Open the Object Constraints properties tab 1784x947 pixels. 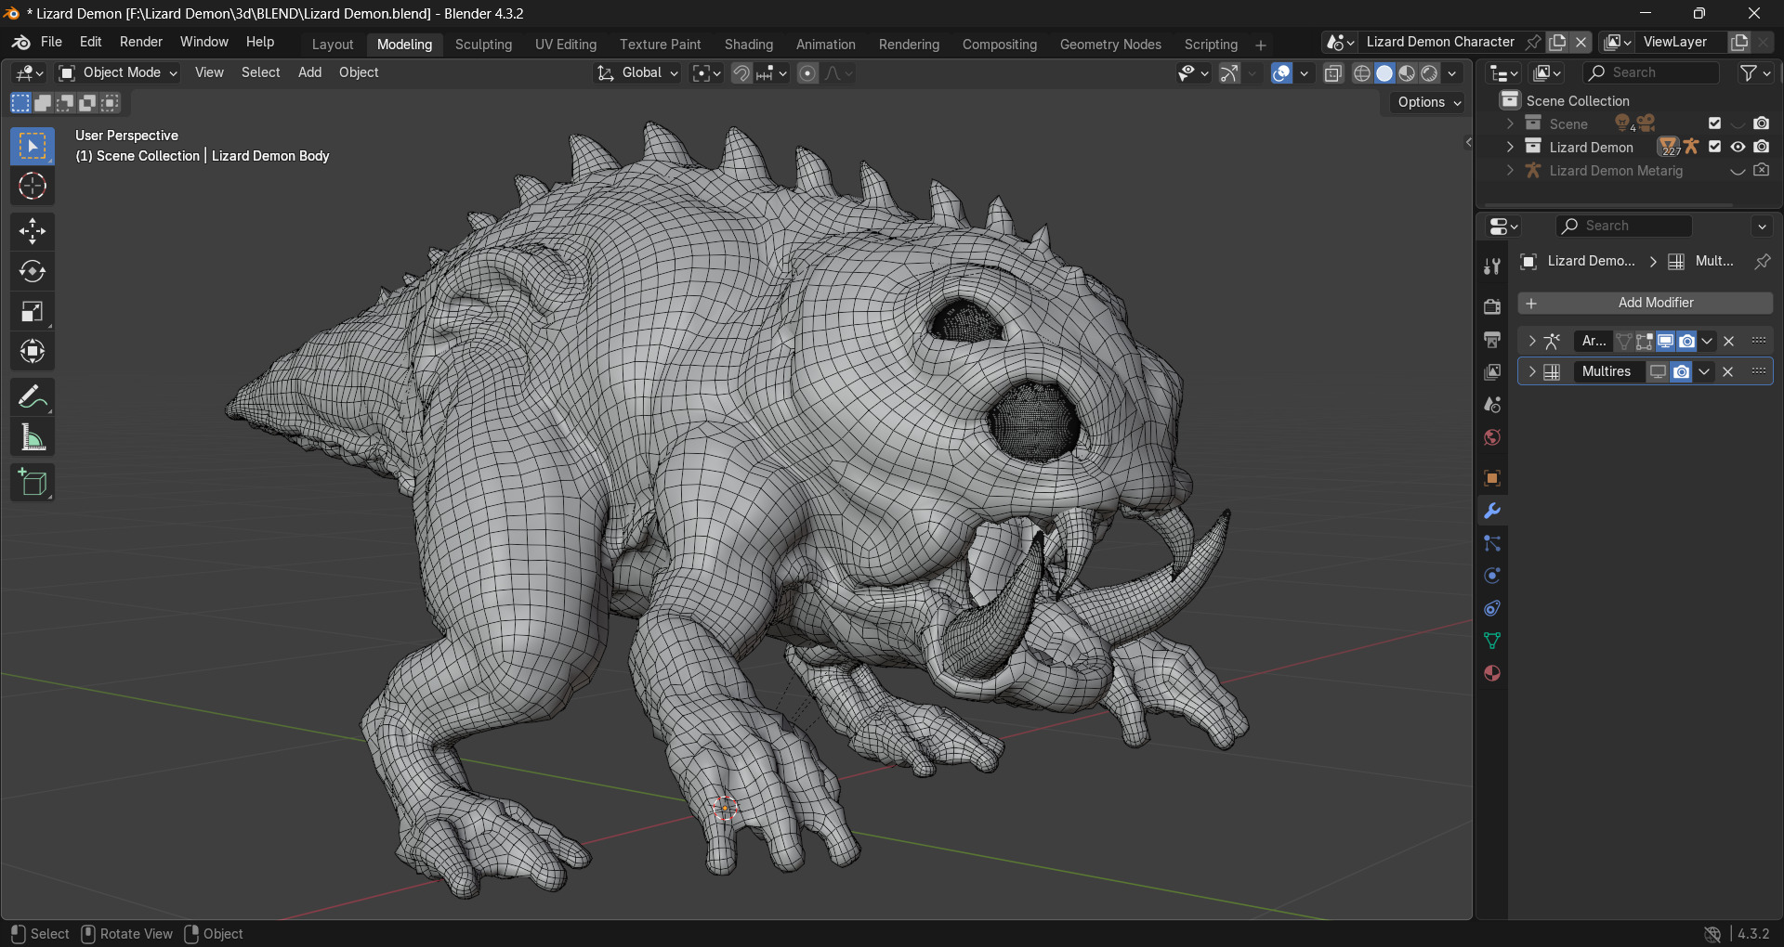(x=1492, y=608)
